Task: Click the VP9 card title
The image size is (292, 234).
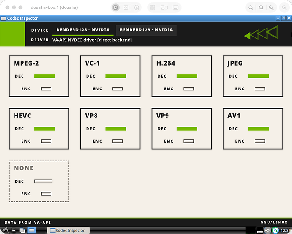Action: point(162,116)
